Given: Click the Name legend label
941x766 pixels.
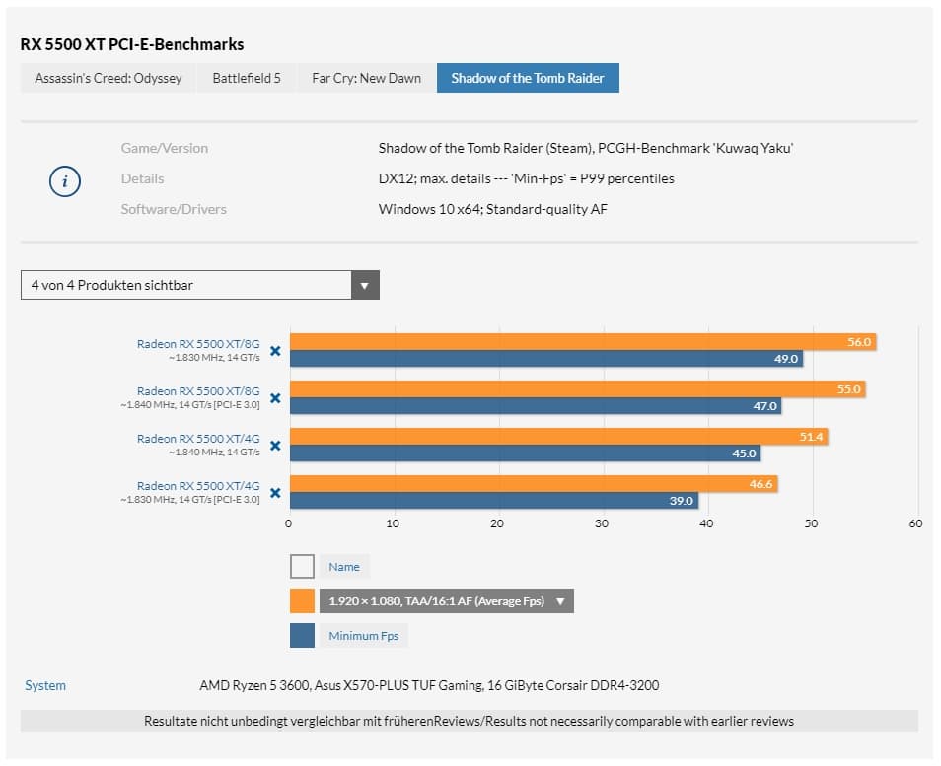Looking at the screenshot, I should click(x=344, y=567).
